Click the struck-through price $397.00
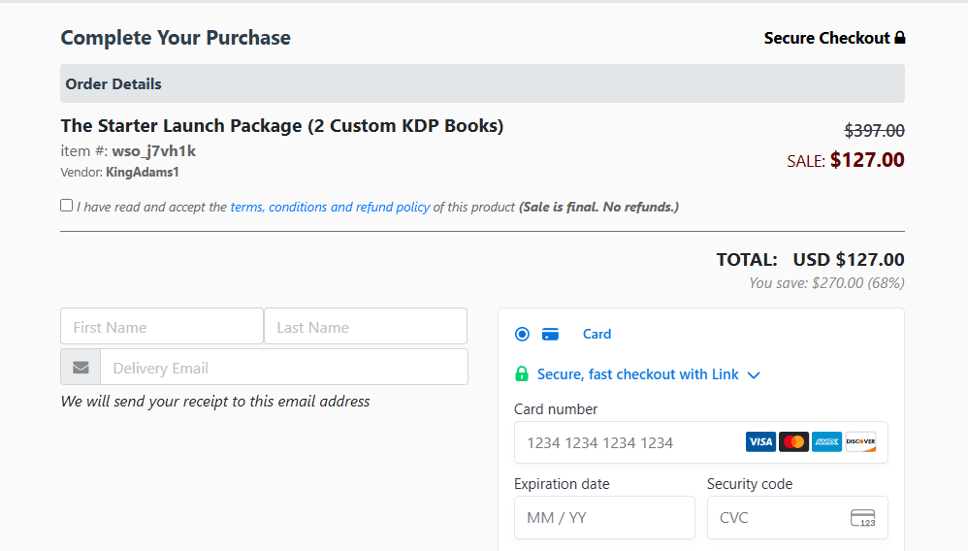Viewport: 968px width, 551px height. 874,131
